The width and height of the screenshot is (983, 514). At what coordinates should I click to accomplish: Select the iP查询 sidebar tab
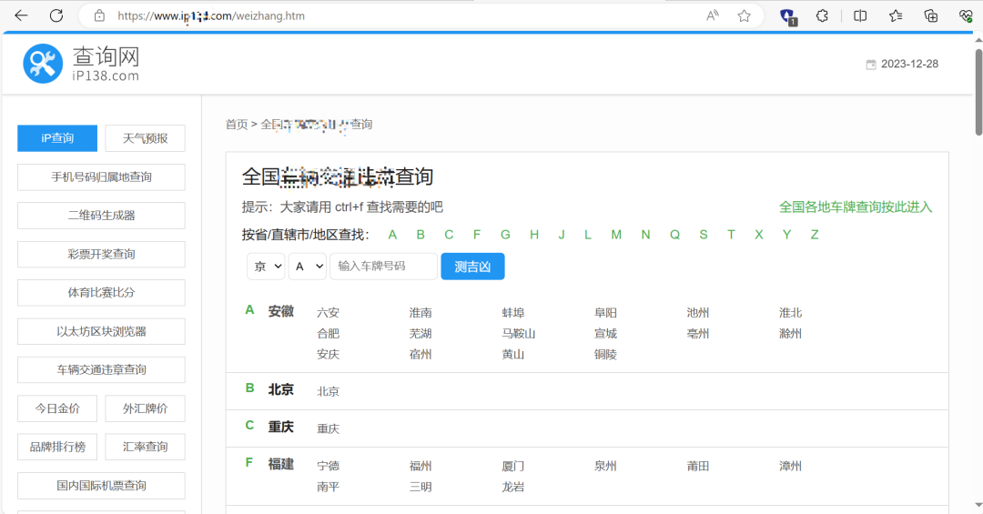point(57,138)
